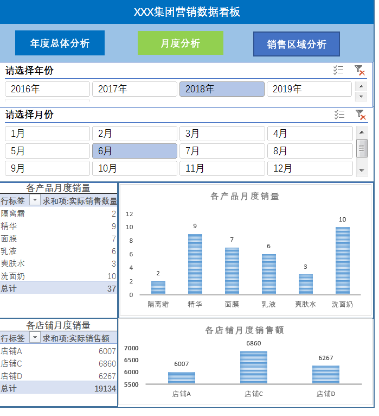Viewport: 379px width, 416px height.
Task: Select 5月 in the month slicer
Action: (x=47, y=151)
